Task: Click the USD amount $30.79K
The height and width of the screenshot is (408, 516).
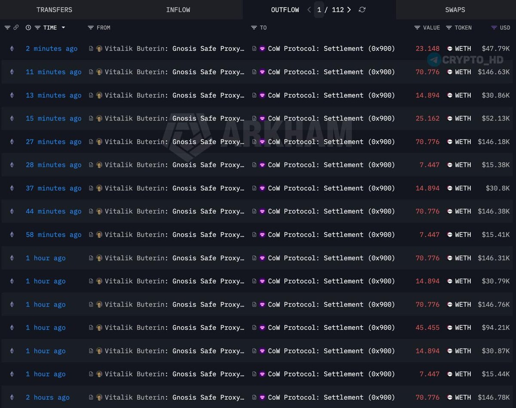Action: coord(496,281)
